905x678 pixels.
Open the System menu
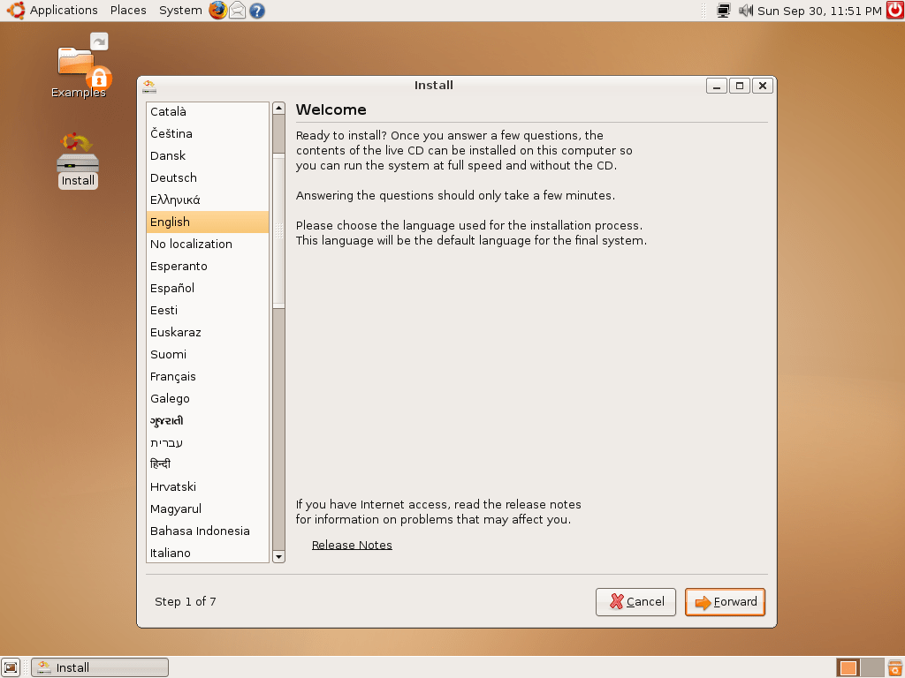180,11
